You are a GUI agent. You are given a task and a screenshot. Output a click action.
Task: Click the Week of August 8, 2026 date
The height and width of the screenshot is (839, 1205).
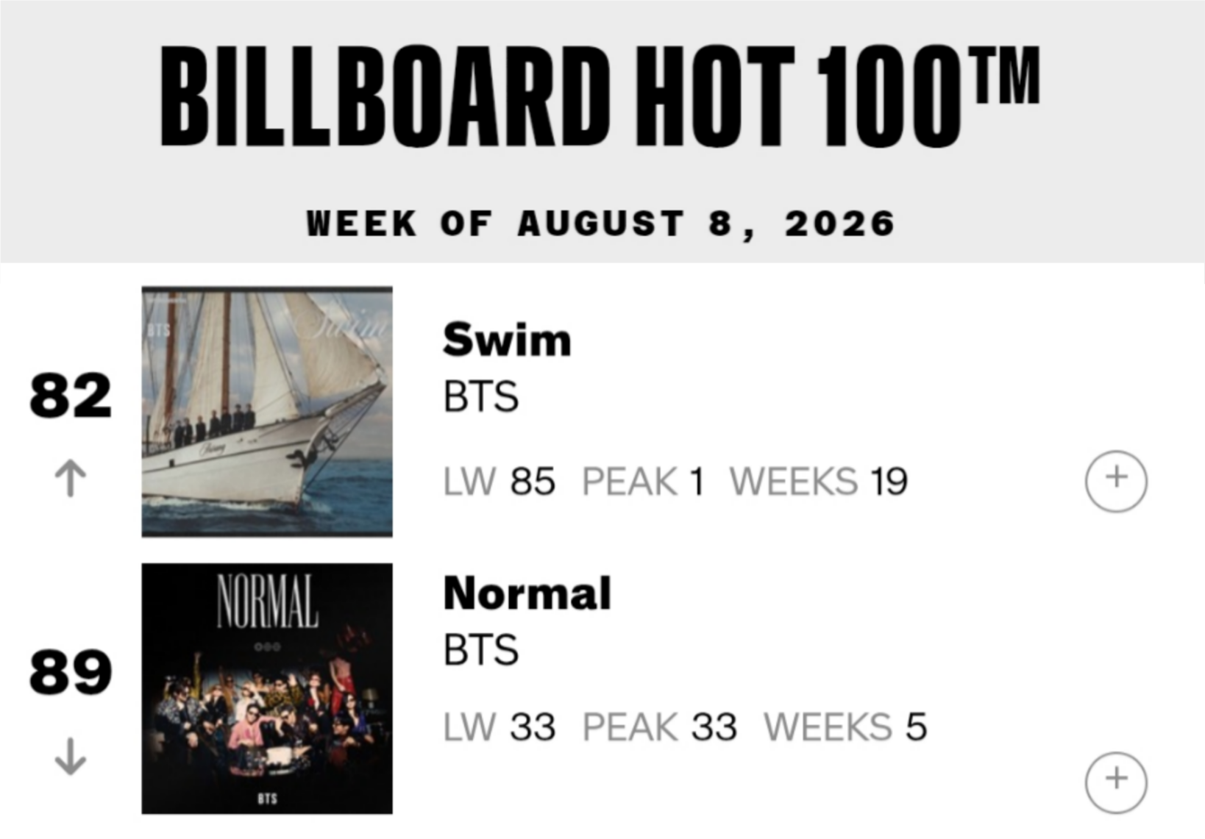tap(601, 224)
